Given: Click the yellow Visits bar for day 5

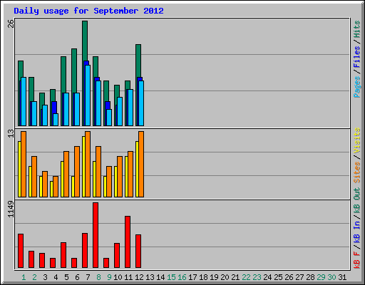Looking at the screenshot, I should click(62, 179).
